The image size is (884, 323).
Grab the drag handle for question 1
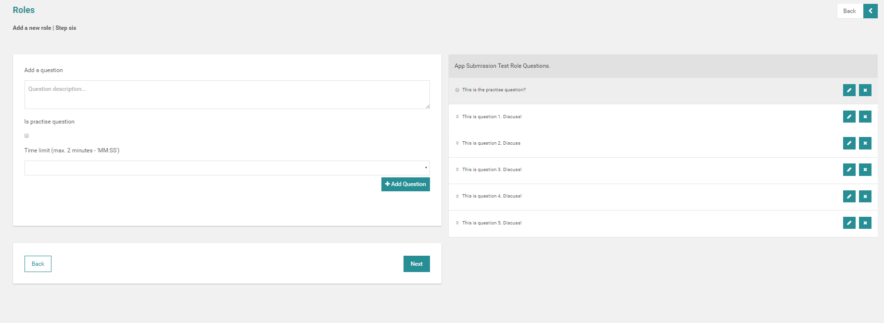[x=457, y=117]
